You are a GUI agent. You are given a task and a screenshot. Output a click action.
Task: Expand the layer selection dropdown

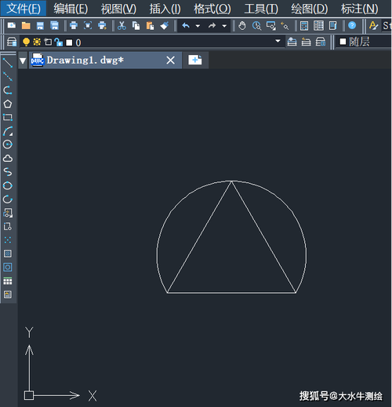point(278,41)
